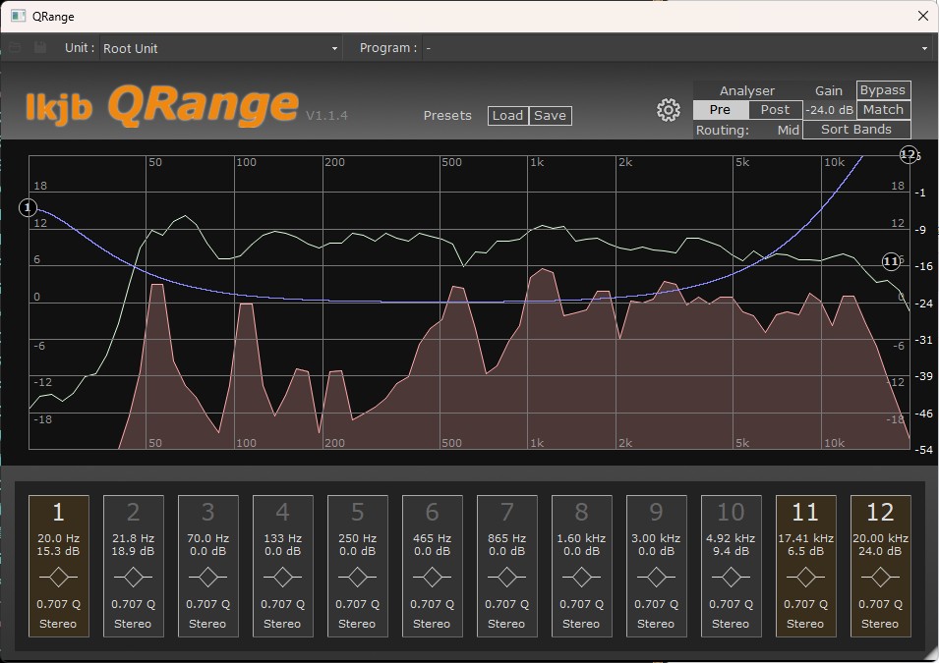Open settings with the gear icon
Image resolution: width=939 pixels, height=663 pixels.
pos(669,110)
